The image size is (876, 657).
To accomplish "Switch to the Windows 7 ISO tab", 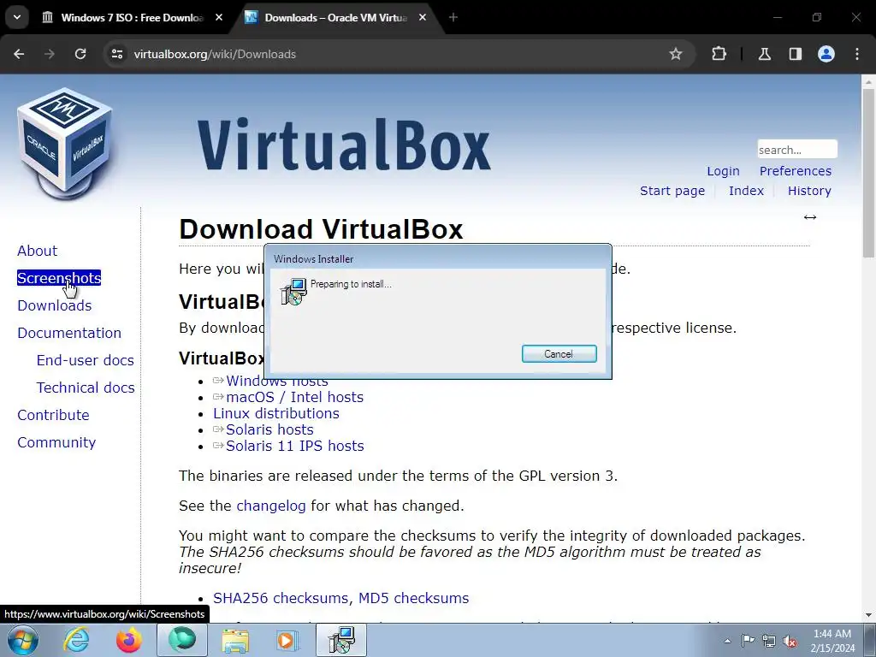I will (x=131, y=17).
